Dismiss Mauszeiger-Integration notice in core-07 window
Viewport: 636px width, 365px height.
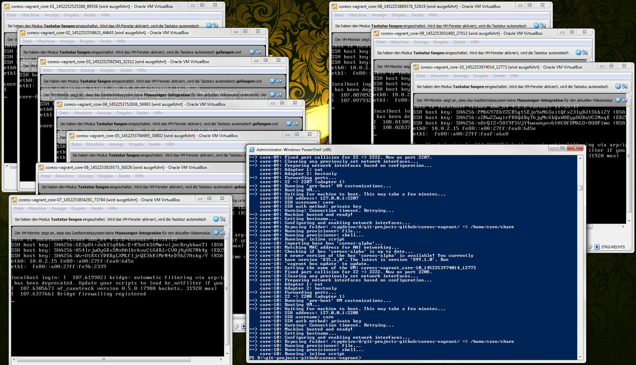[216, 233]
